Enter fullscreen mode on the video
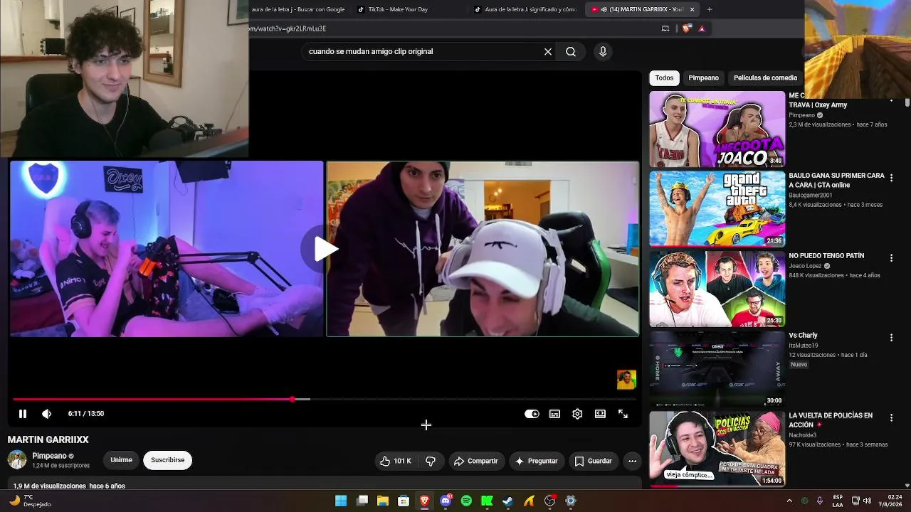Viewport: 911px width, 512px height. coord(623,414)
